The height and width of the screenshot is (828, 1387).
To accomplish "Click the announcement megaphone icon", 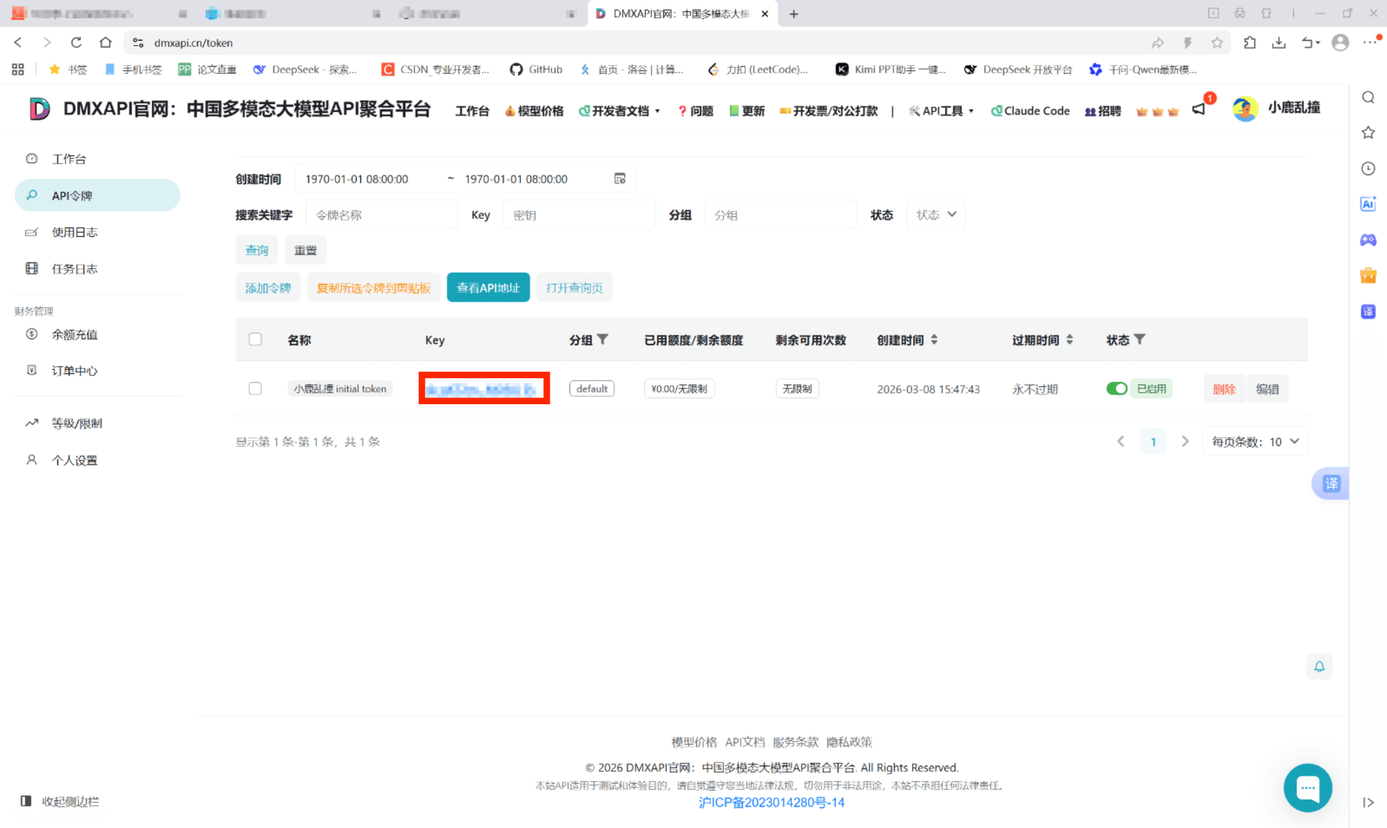I will (1198, 109).
